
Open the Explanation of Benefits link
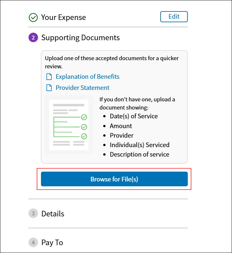pyautogui.click(x=87, y=76)
